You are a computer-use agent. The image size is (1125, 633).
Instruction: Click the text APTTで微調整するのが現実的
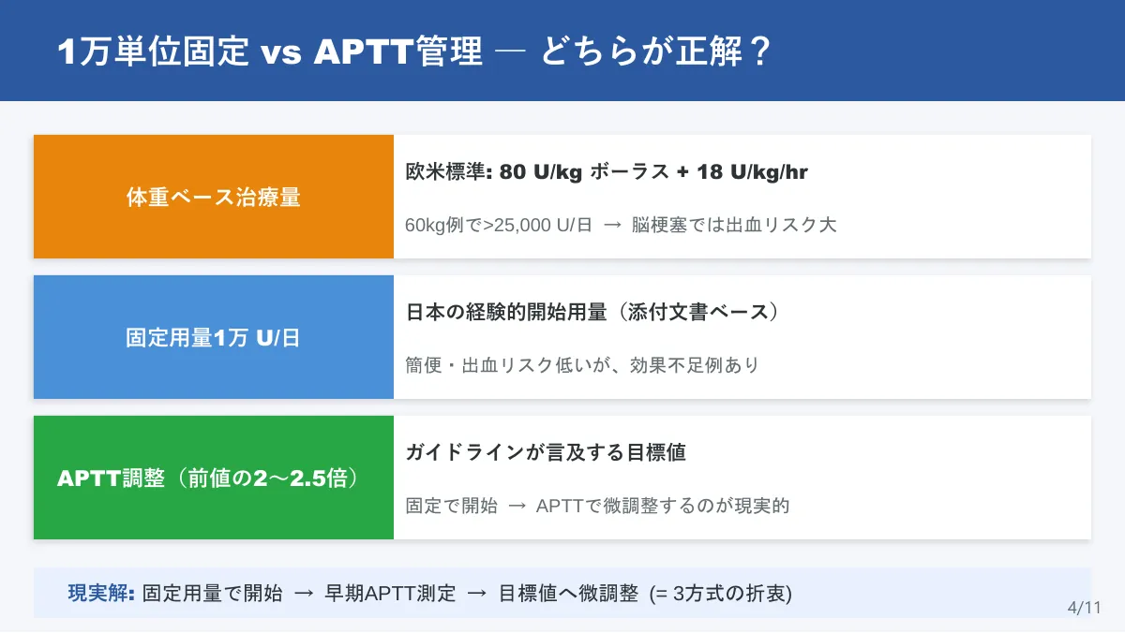click(664, 506)
